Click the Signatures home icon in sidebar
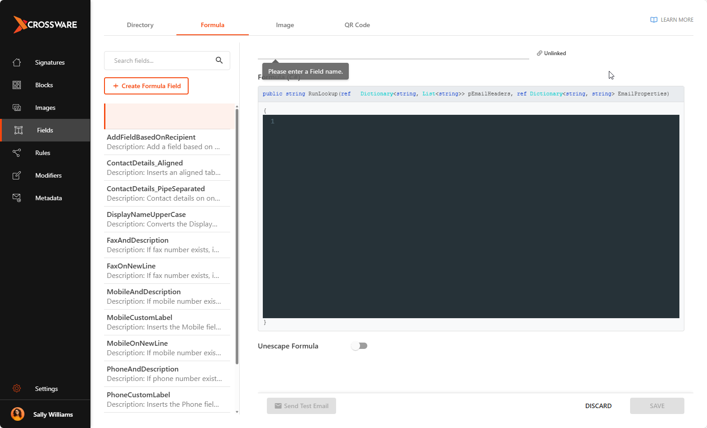The image size is (707, 428). click(17, 62)
